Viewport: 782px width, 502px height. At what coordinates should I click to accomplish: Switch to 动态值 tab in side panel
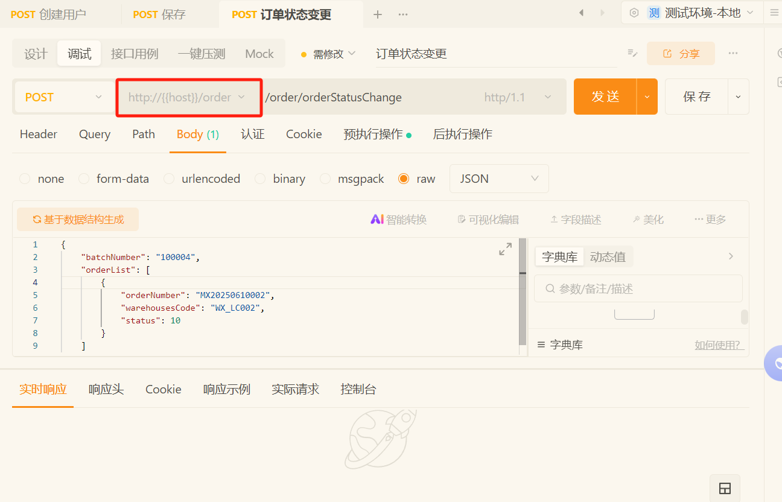pyautogui.click(x=608, y=257)
